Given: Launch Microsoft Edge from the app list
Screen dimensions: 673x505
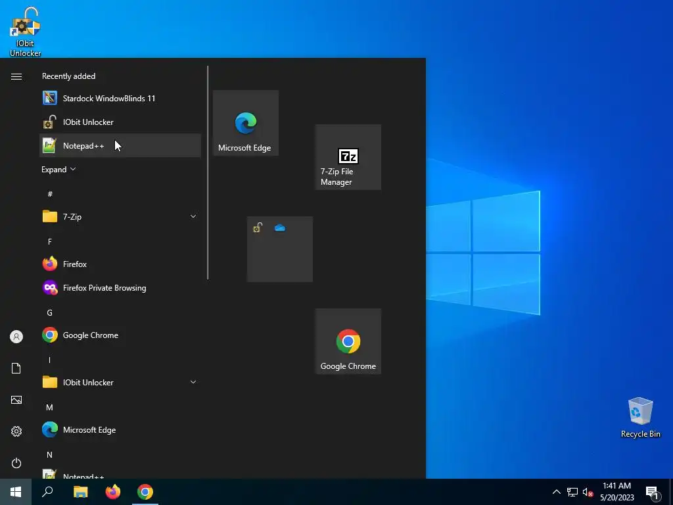Looking at the screenshot, I should (x=120, y=429).
